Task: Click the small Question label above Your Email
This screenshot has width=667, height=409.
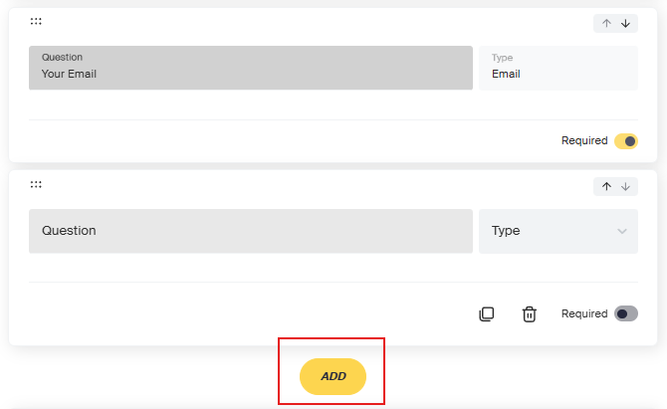Action: click(x=62, y=58)
